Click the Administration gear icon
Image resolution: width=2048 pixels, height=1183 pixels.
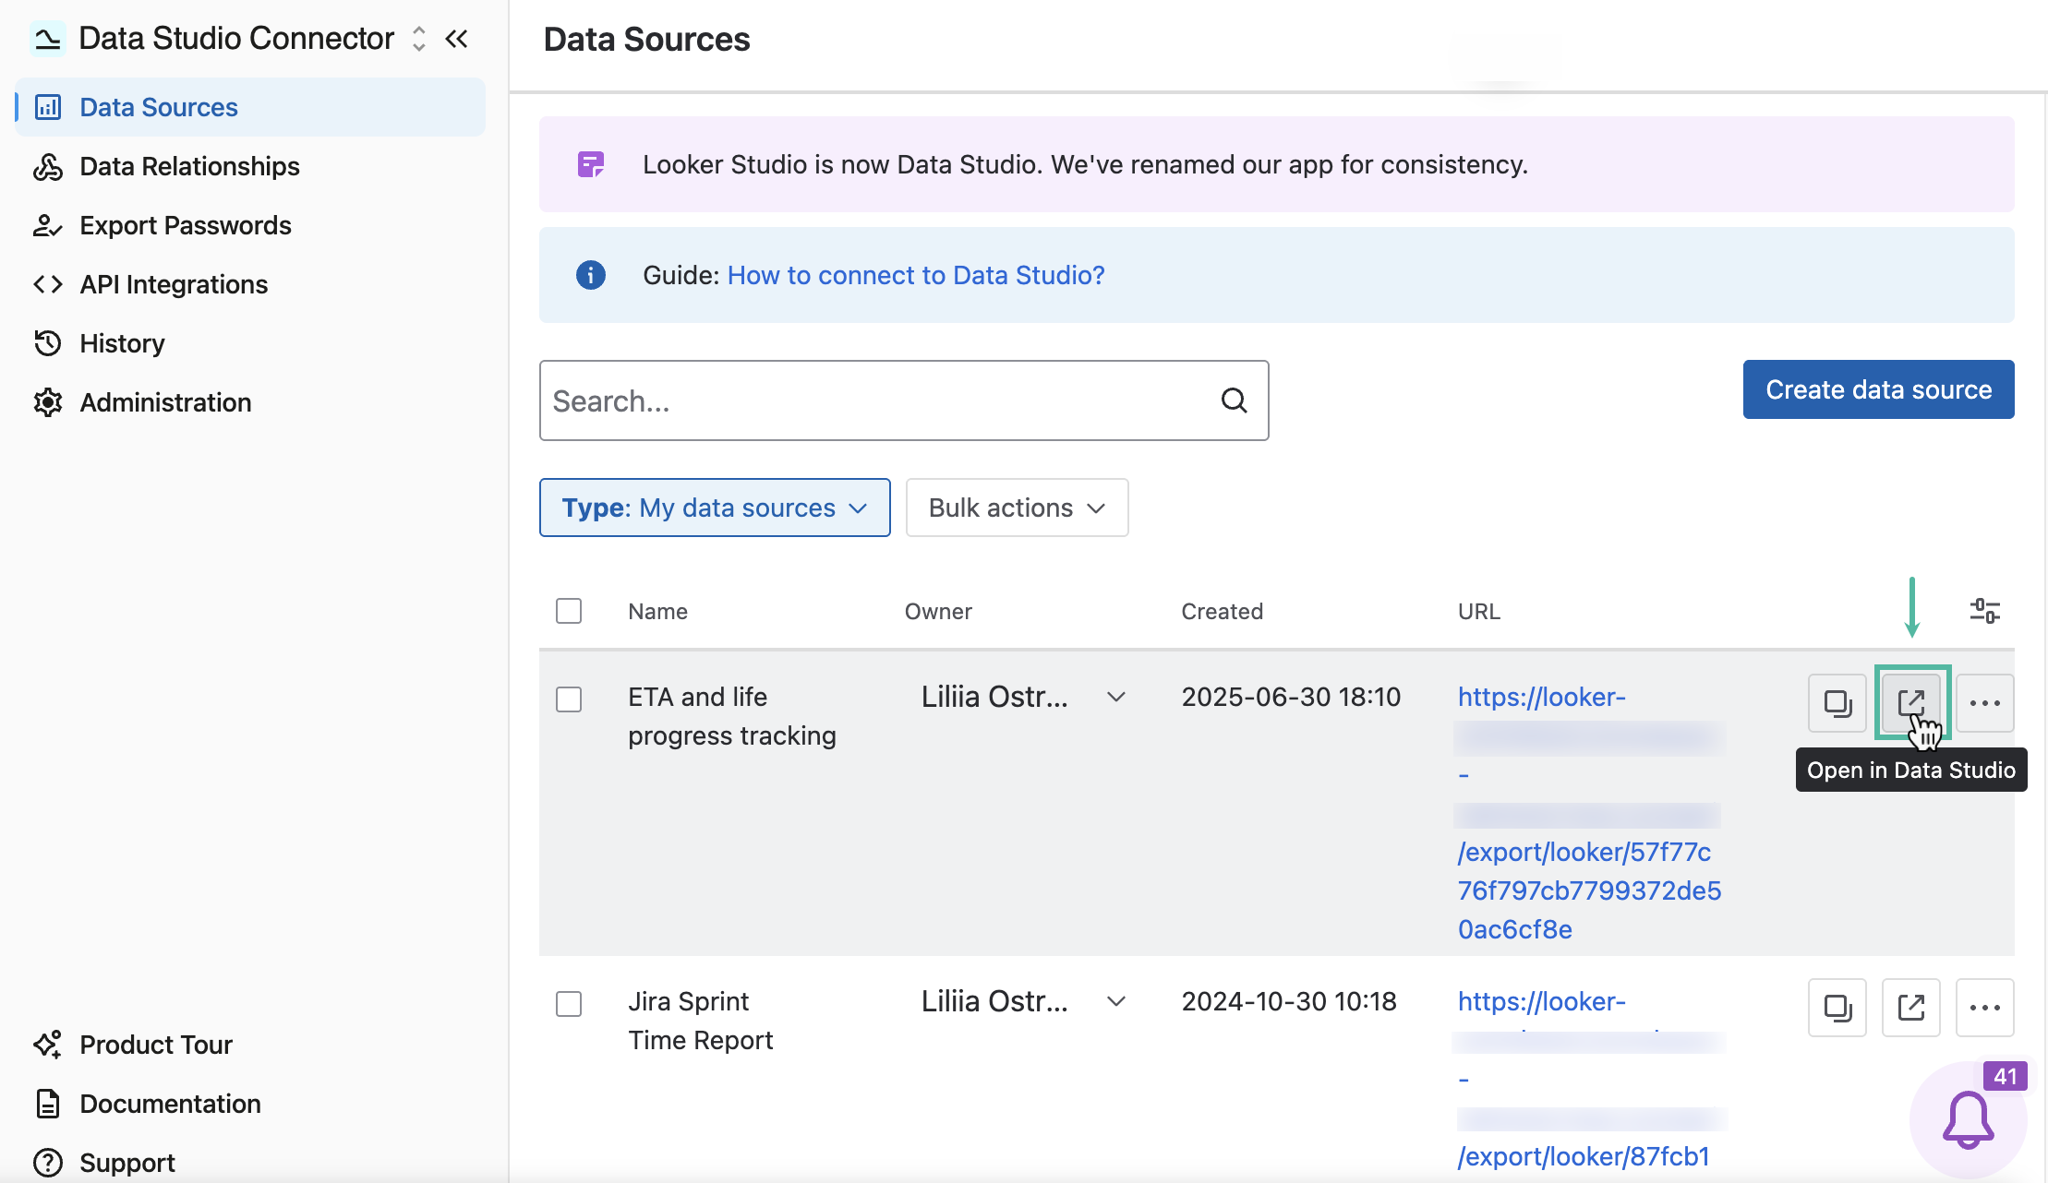48,402
